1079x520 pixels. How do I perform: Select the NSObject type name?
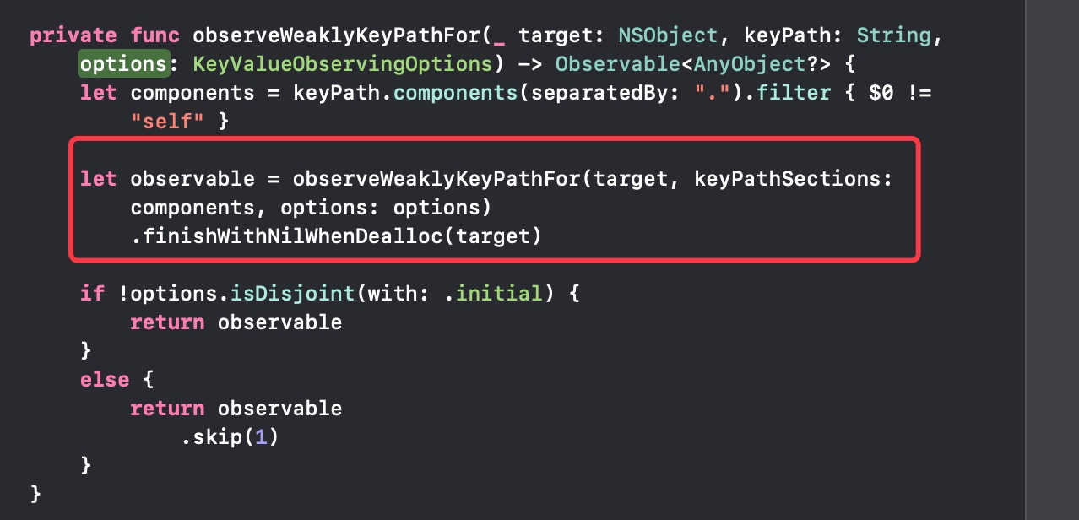668,35
